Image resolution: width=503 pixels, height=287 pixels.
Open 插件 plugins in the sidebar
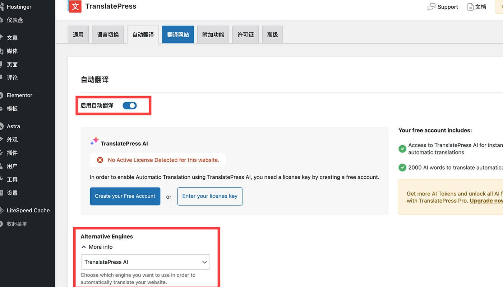pos(12,153)
